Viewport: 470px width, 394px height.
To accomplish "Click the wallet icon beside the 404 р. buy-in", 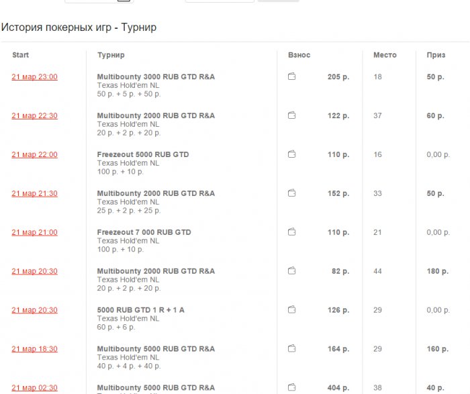I will coord(291,388).
